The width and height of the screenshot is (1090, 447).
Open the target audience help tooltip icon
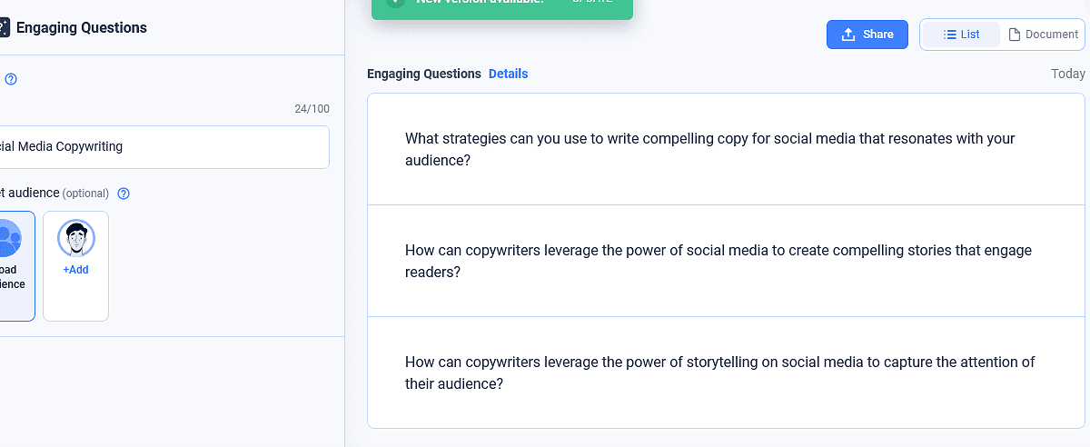124,194
